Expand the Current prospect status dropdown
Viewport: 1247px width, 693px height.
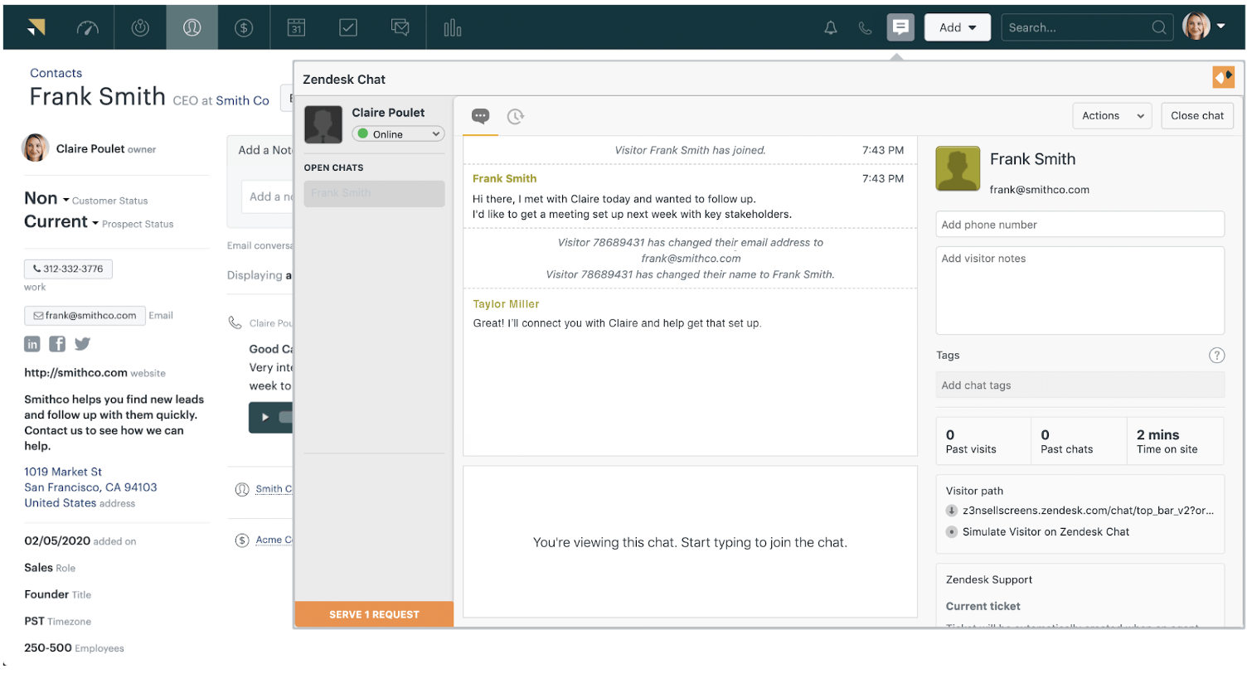tap(61, 221)
